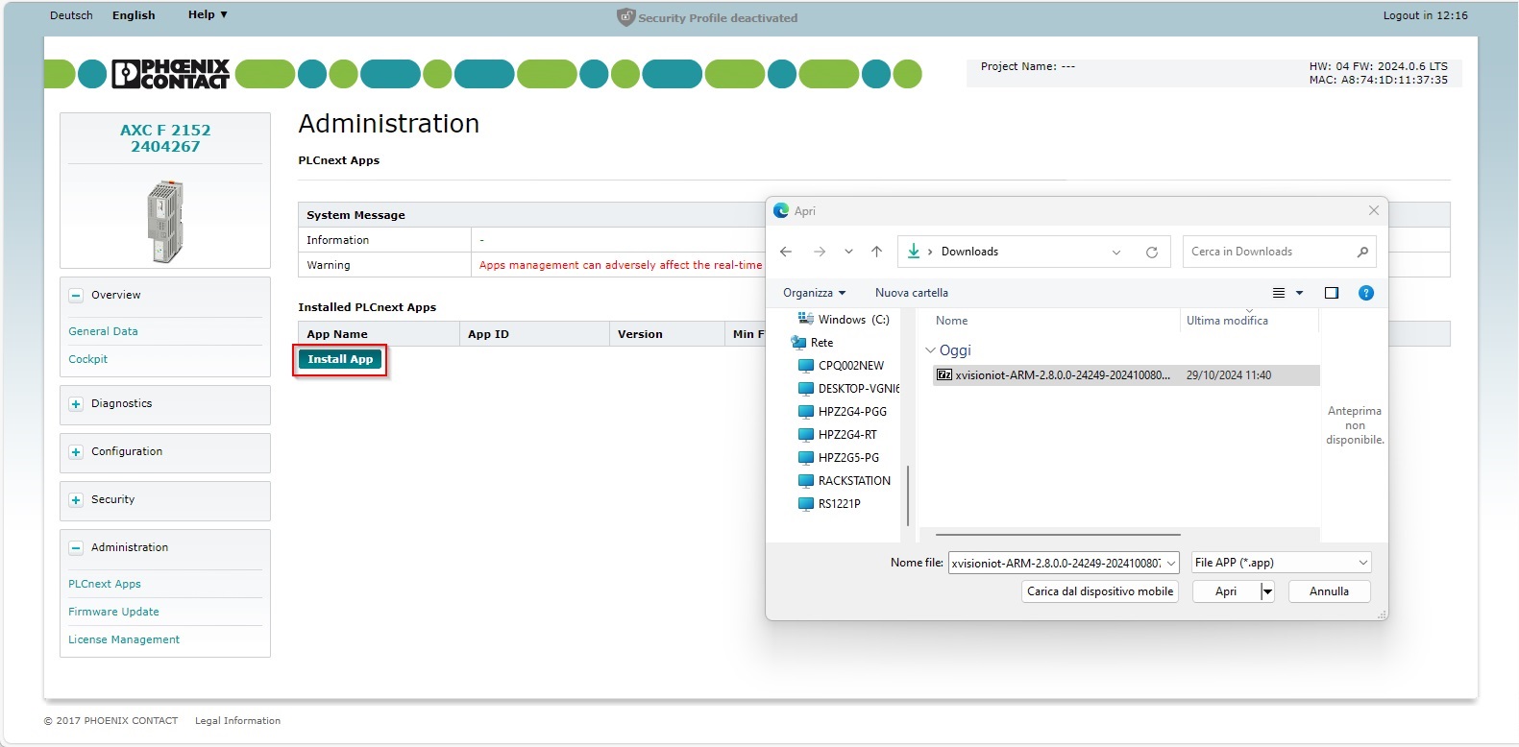Switch the language to English

134,15
